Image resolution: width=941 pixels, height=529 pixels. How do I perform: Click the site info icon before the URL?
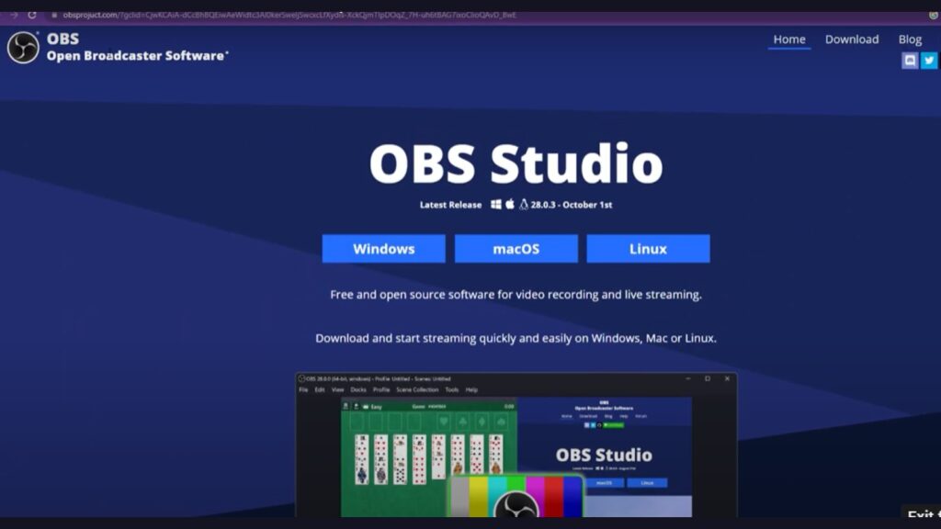click(x=54, y=15)
